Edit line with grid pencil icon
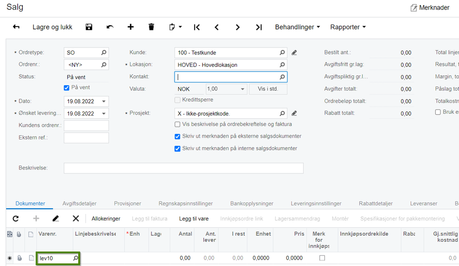Viewport: 459px width, 266px height. coord(56,219)
